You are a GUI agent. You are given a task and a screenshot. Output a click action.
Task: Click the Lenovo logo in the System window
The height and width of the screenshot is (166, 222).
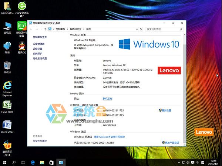[169, 70]
